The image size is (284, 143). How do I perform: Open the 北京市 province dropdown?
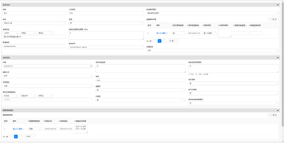point(11,33)
